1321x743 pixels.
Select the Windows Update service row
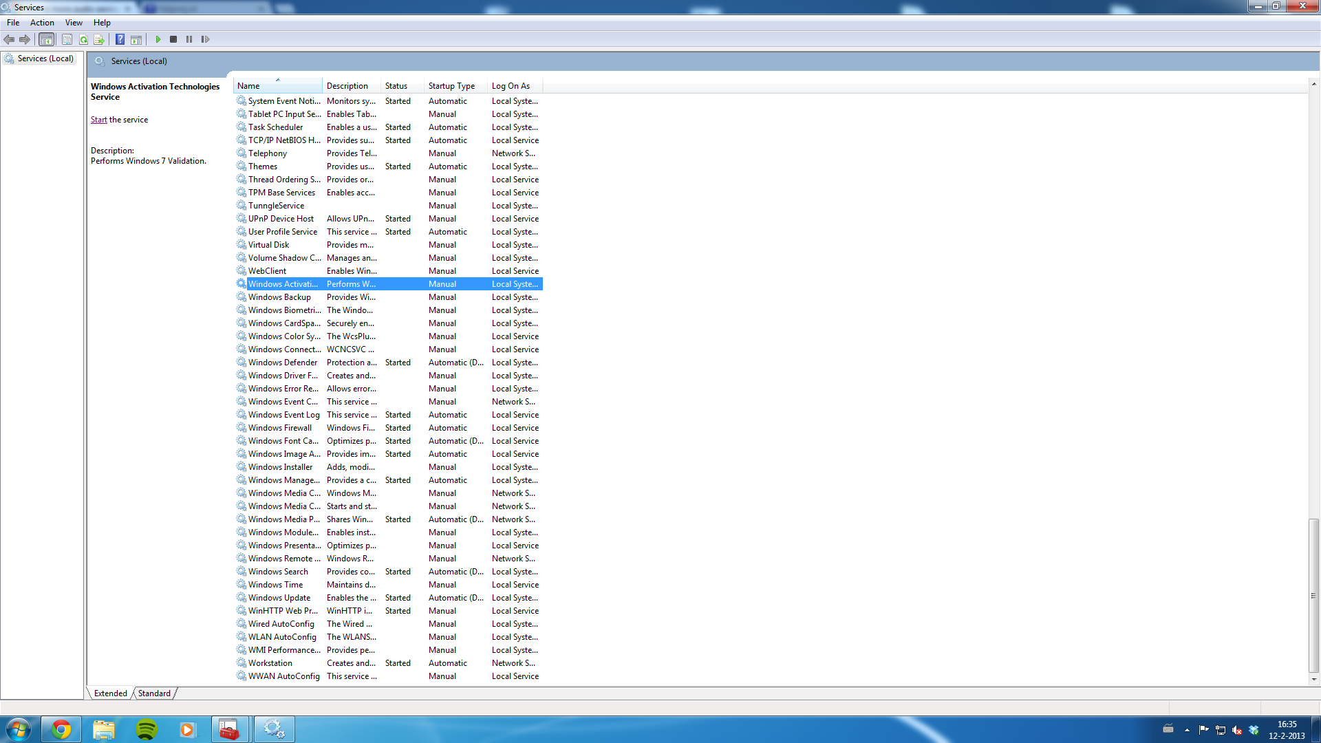[279, 598]
